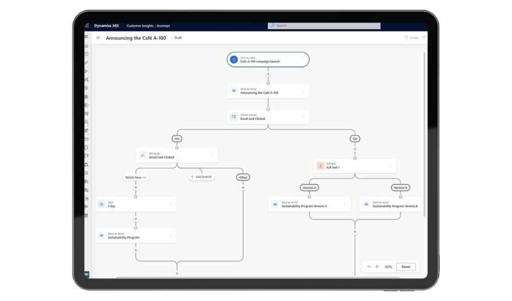The image size is (512, 301).
Task: Select the Yes branch label
Action: coord(177,139)
